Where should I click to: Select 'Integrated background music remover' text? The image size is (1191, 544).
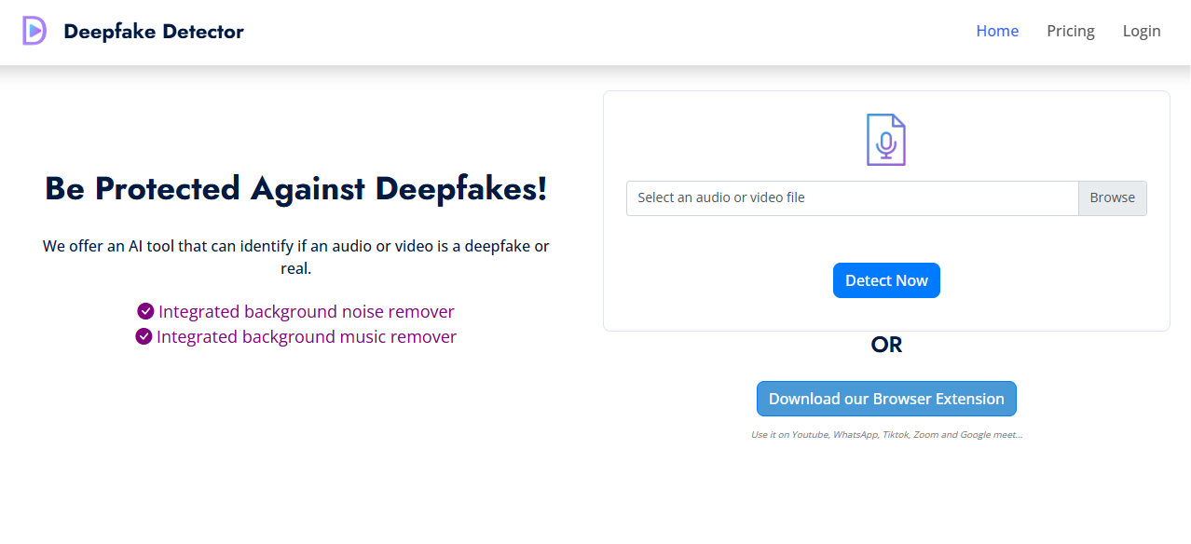[x=307, y=336]
